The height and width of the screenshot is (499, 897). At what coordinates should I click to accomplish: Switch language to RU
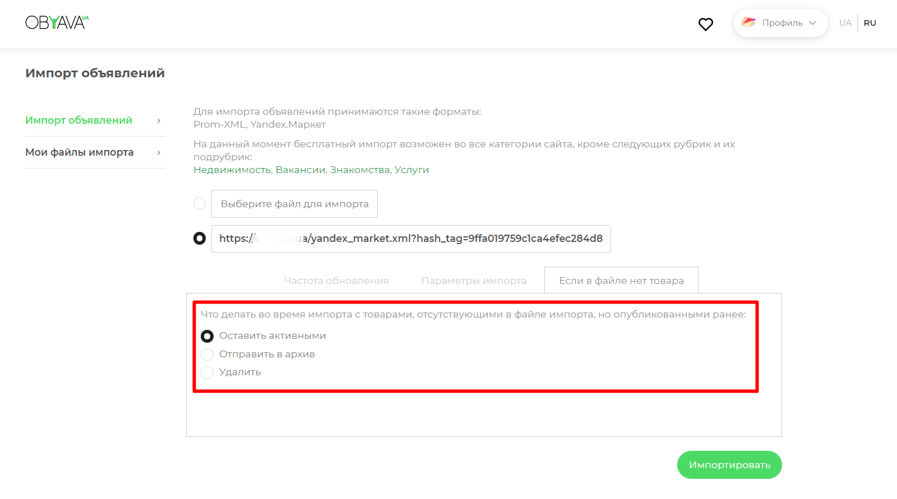click(870, 23)
